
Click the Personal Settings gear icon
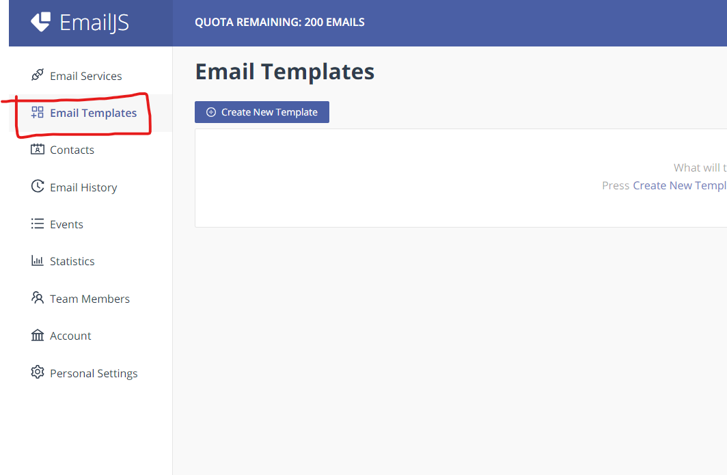pyautogui.click(x=38, y=372)
